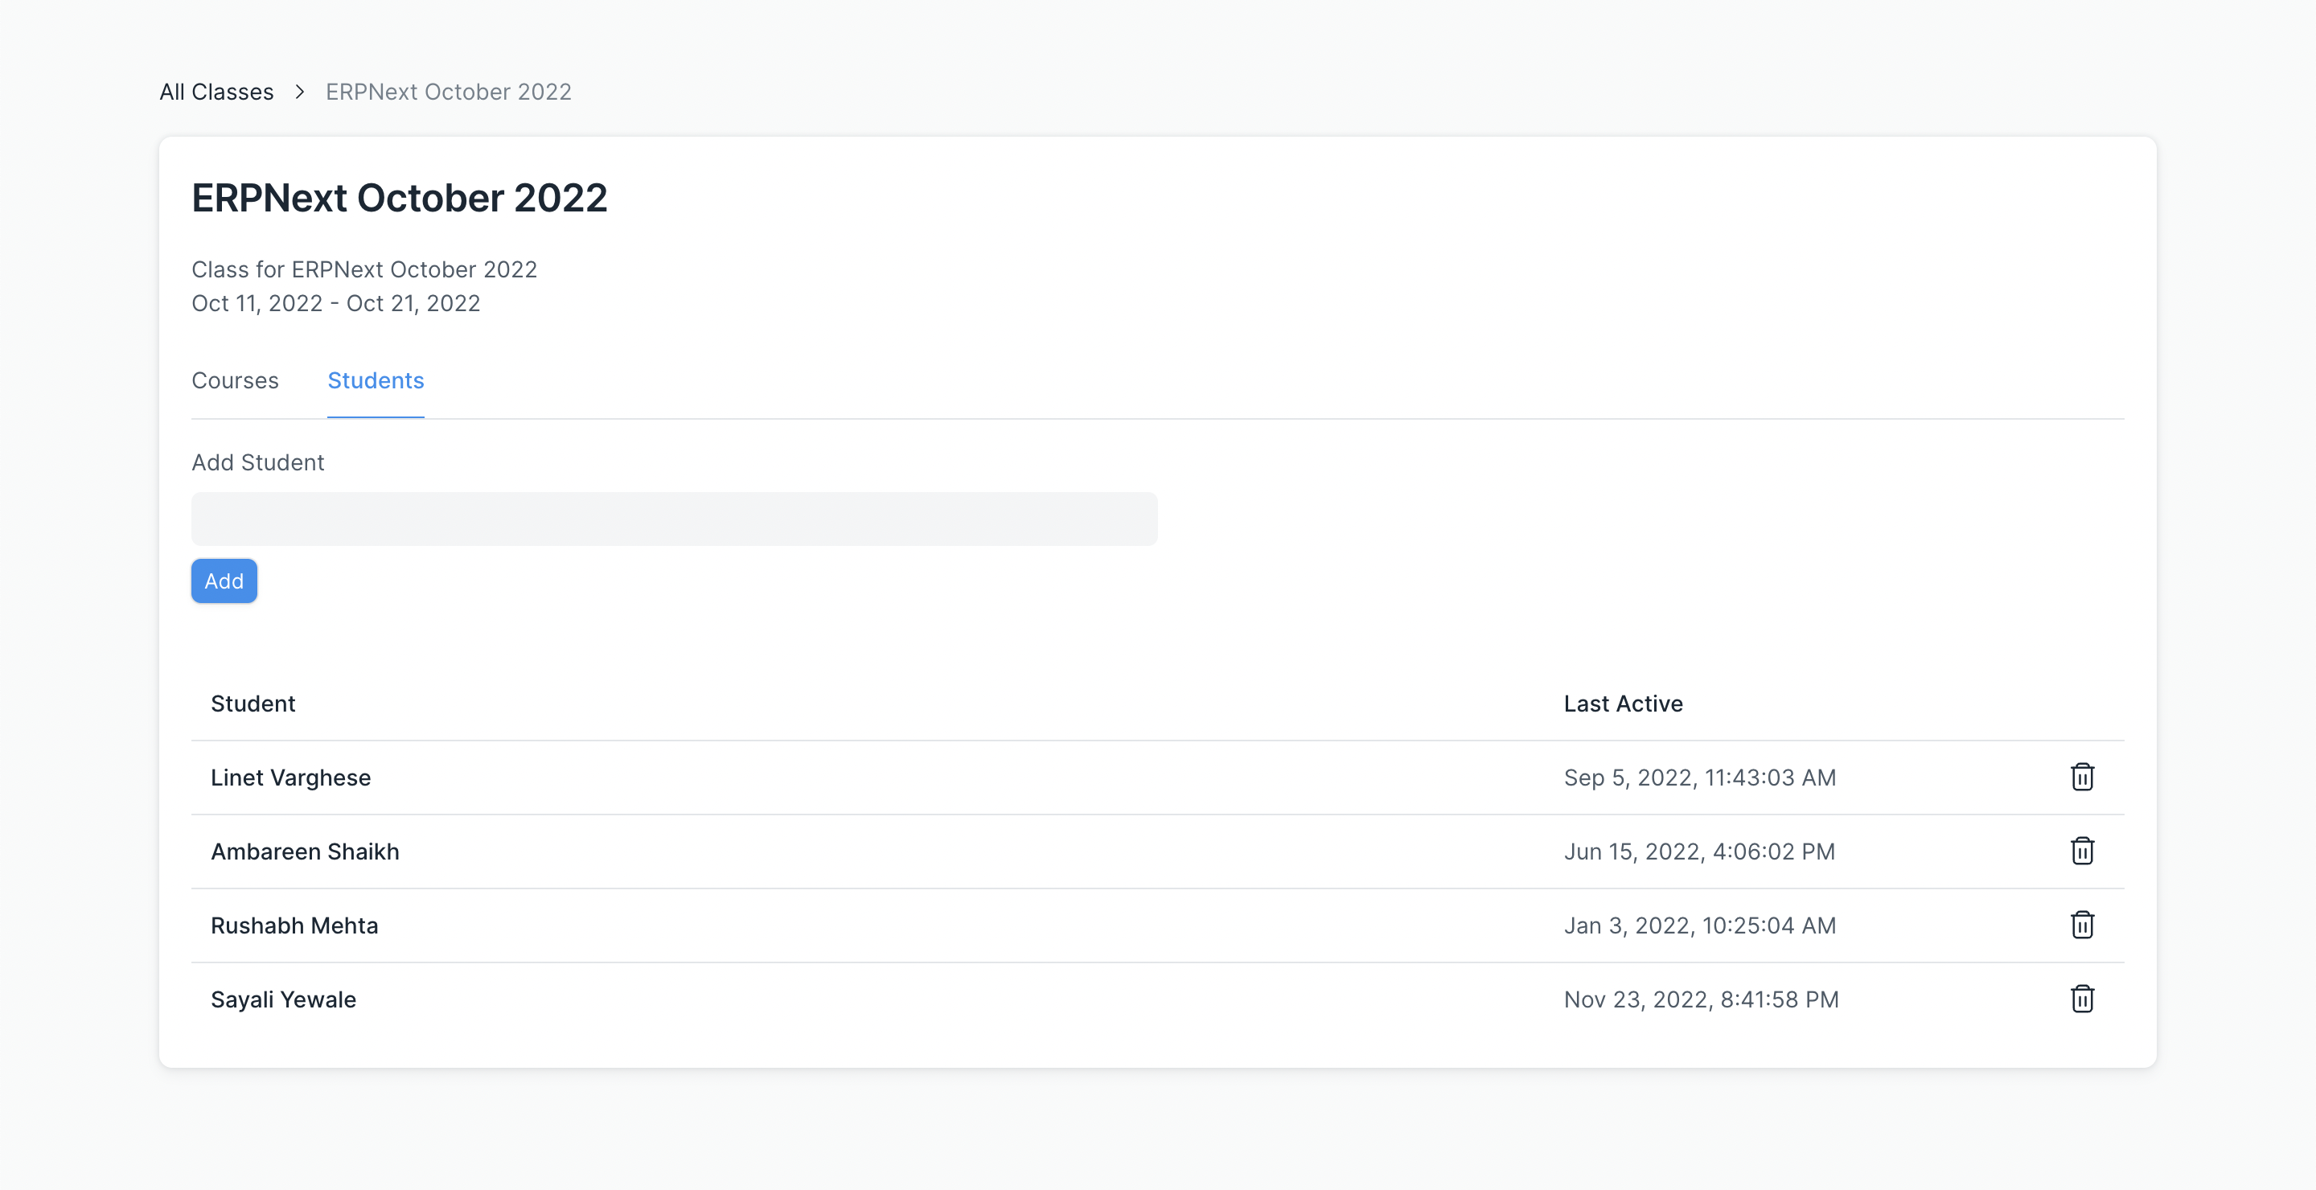Select the Students tab
Viewport: 2316px width, 1190px height.
pyautogui.click(x=375, y=380)
